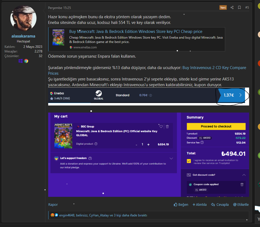Open the alasakarama username link
Image resolution: width=260 pixels, height=227 pixels.
click(x=23, y=36)
